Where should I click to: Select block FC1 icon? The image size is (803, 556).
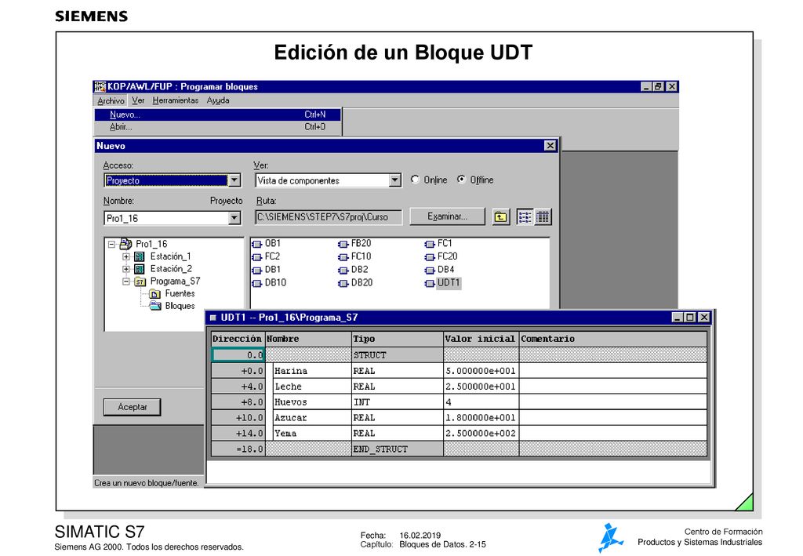coord(430,244)
